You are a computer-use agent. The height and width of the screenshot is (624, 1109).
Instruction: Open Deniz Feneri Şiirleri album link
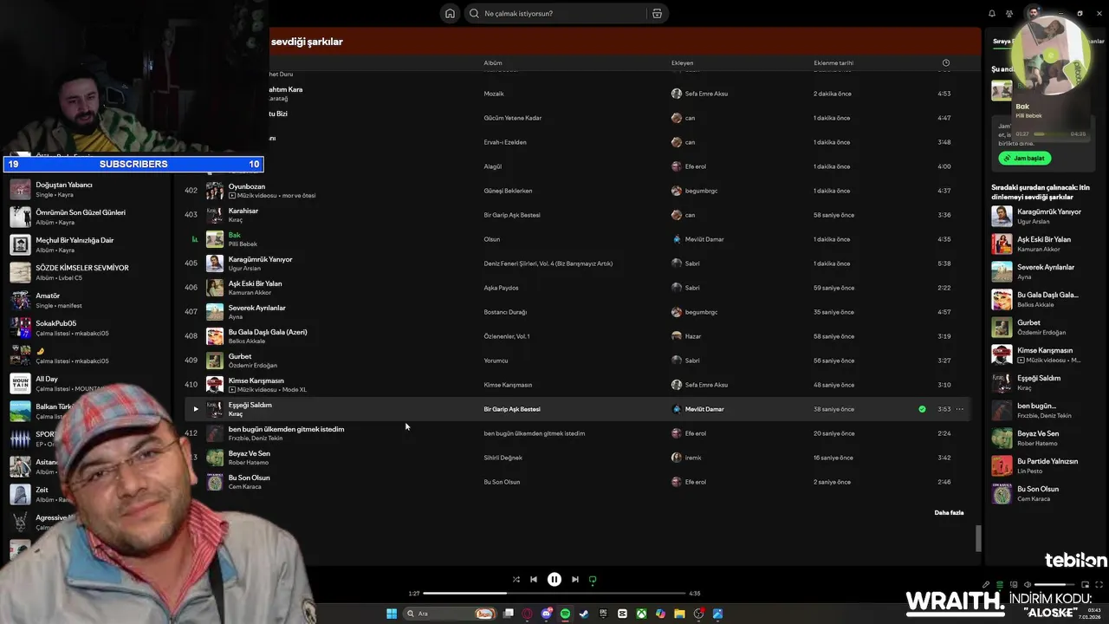pos(548,263)
